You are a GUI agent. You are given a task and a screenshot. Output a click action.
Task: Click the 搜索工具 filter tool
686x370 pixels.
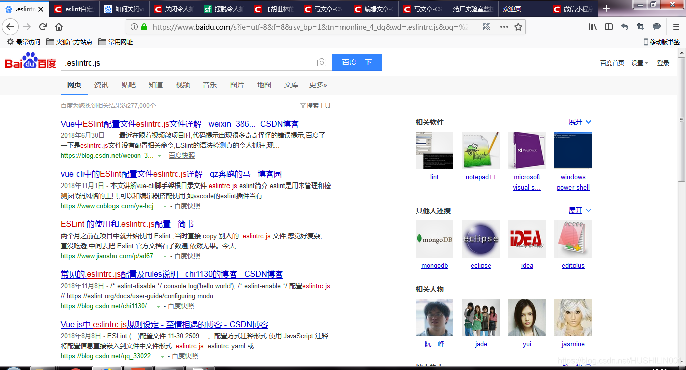(x=315, y=106)
